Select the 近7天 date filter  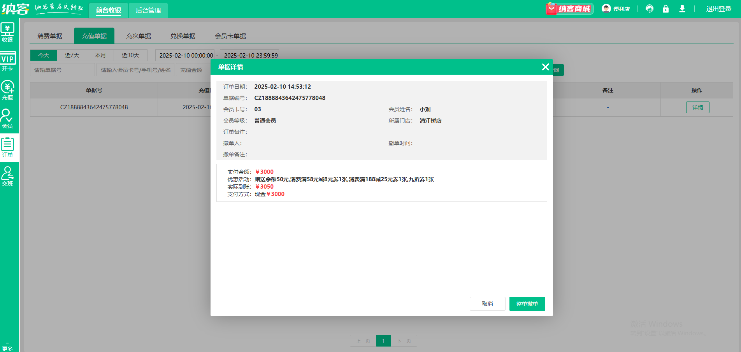(x=72, y=55)
